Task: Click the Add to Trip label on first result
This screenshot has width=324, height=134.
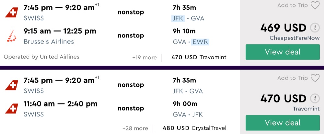Action: point(292,5)
